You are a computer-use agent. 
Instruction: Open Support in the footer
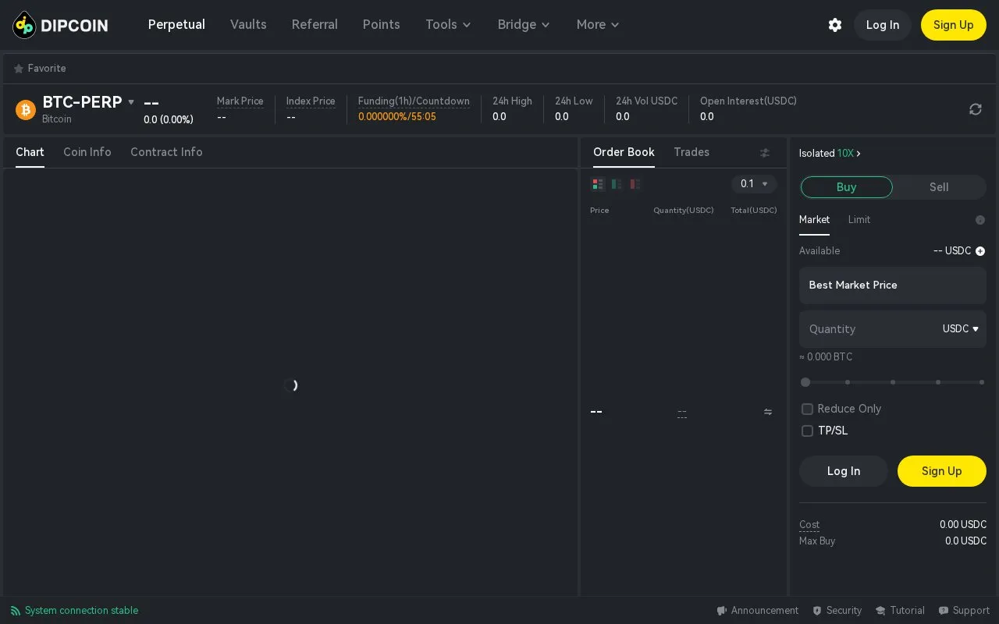pos(964,611)
